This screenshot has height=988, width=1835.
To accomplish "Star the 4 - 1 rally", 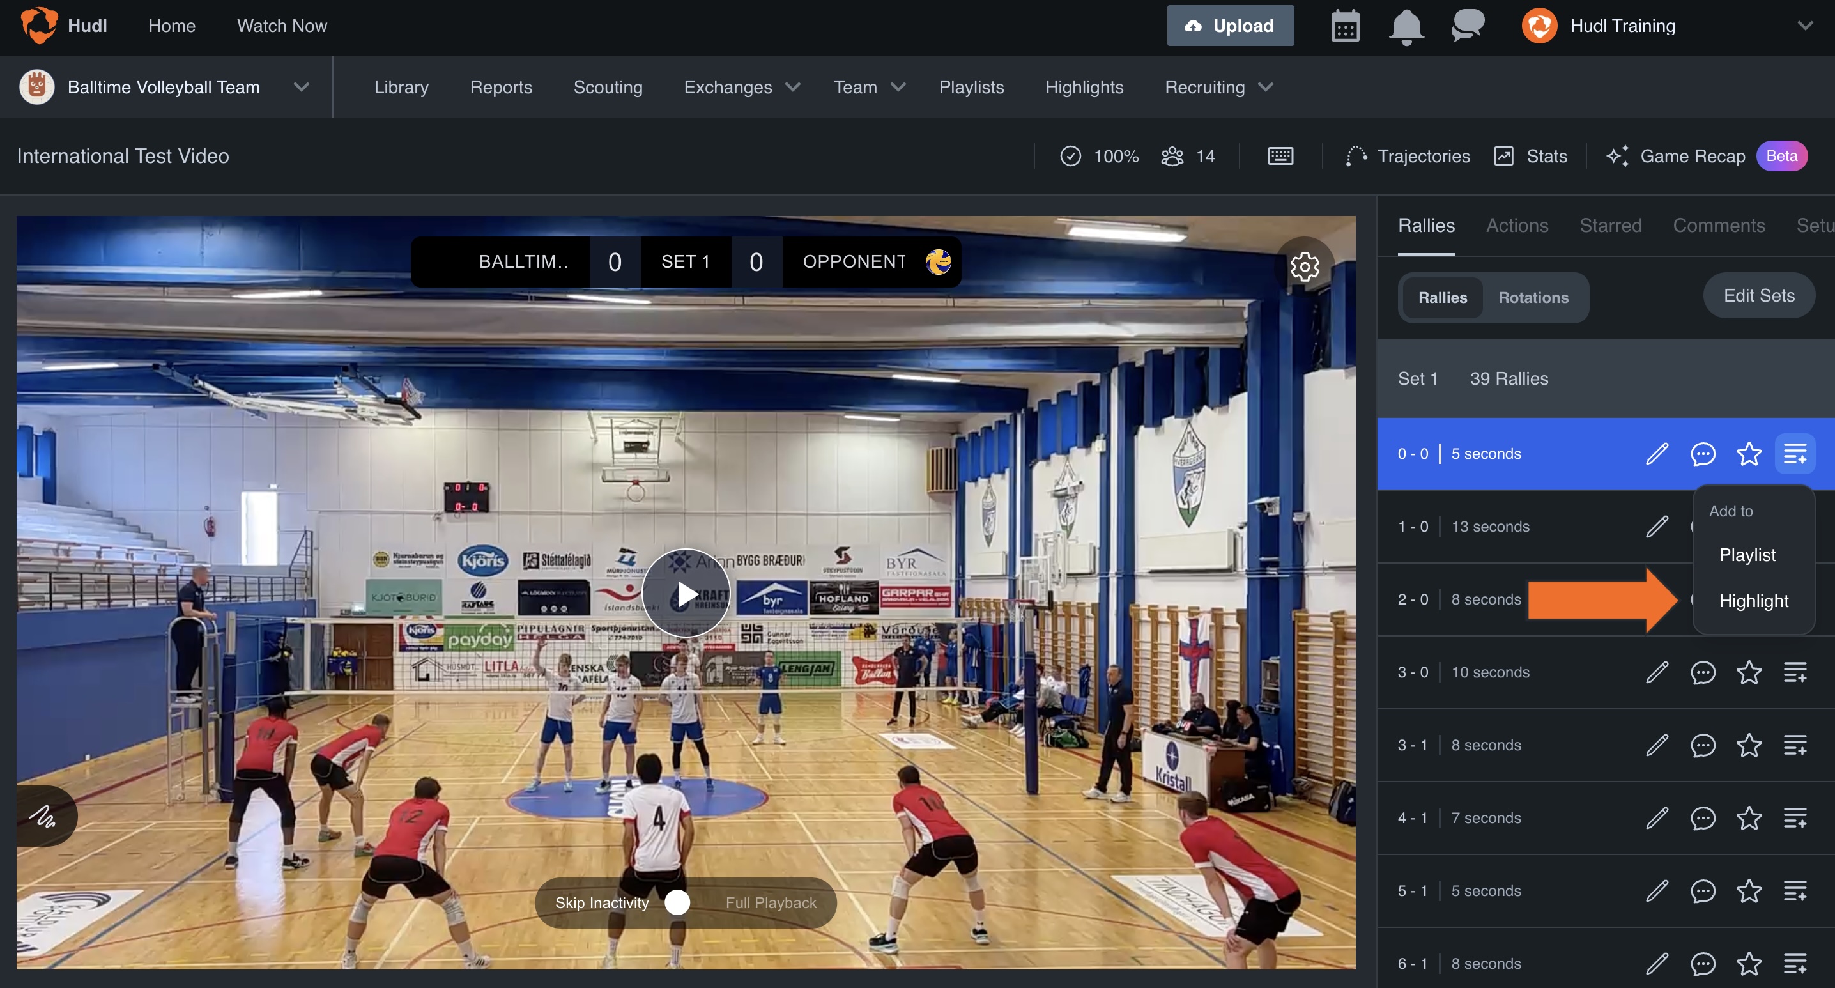I will [x=1749, y=818].
